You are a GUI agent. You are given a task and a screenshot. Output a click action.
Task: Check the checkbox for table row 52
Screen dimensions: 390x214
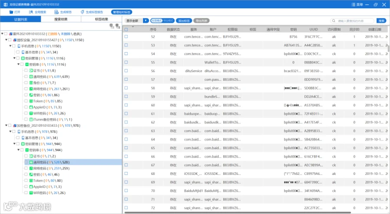[126, 36]
